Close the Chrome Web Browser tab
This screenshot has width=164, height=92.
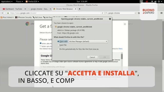[76, 9]
